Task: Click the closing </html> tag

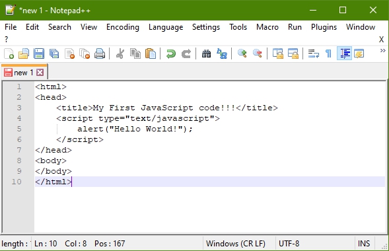Action: (53, 182)
